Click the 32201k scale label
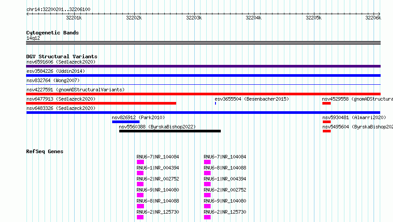 pyautogui.click(x=74, y=18)
